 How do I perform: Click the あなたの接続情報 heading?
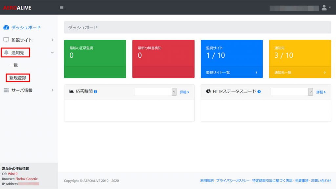pyautogui.click(x=15, y=169)
